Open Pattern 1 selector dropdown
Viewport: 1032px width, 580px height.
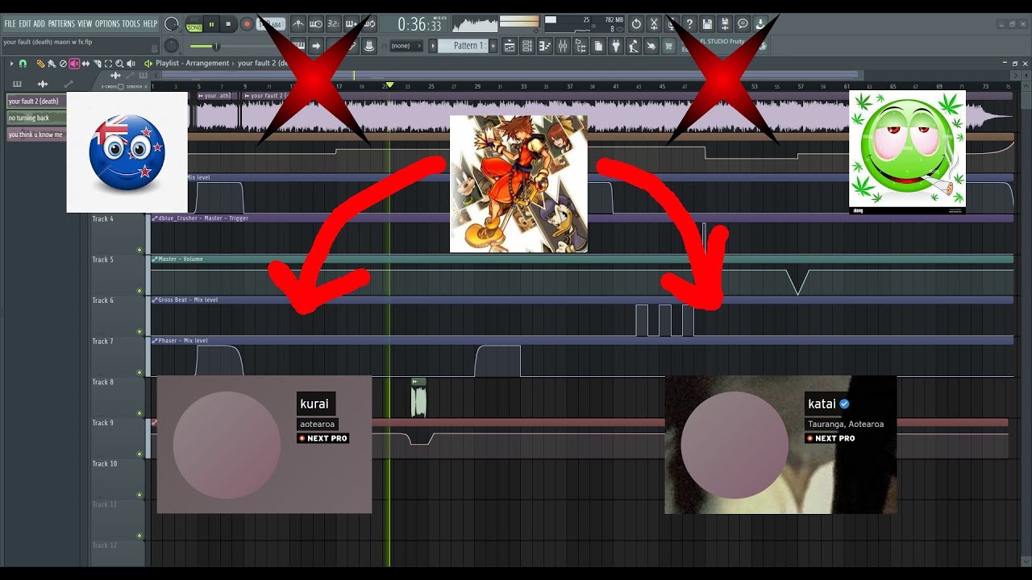463,46
